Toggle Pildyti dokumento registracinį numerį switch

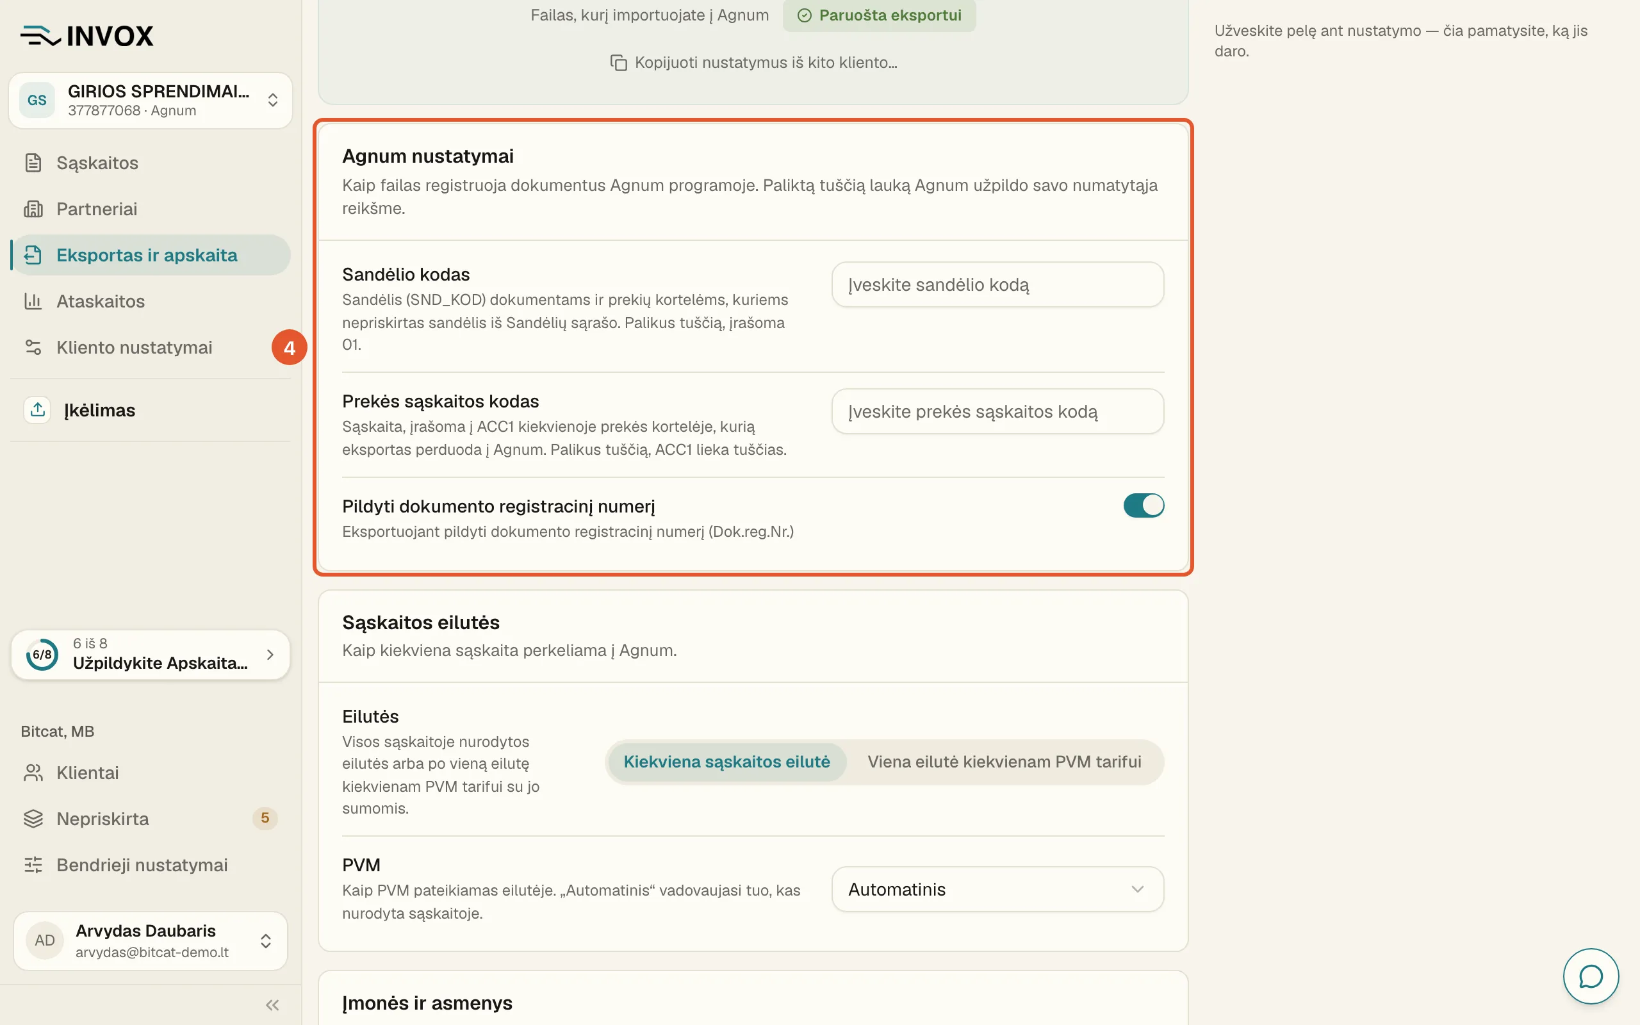1144,505
